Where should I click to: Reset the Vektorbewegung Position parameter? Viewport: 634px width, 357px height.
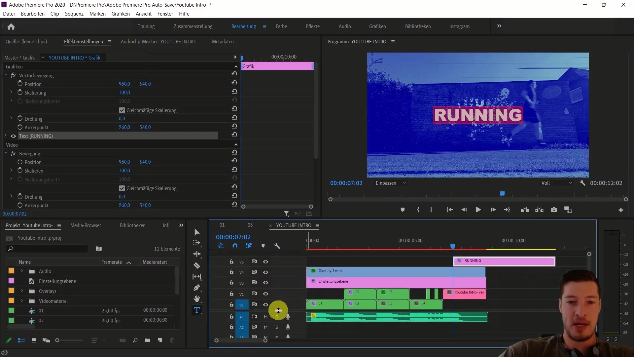(x=234, y=83)
